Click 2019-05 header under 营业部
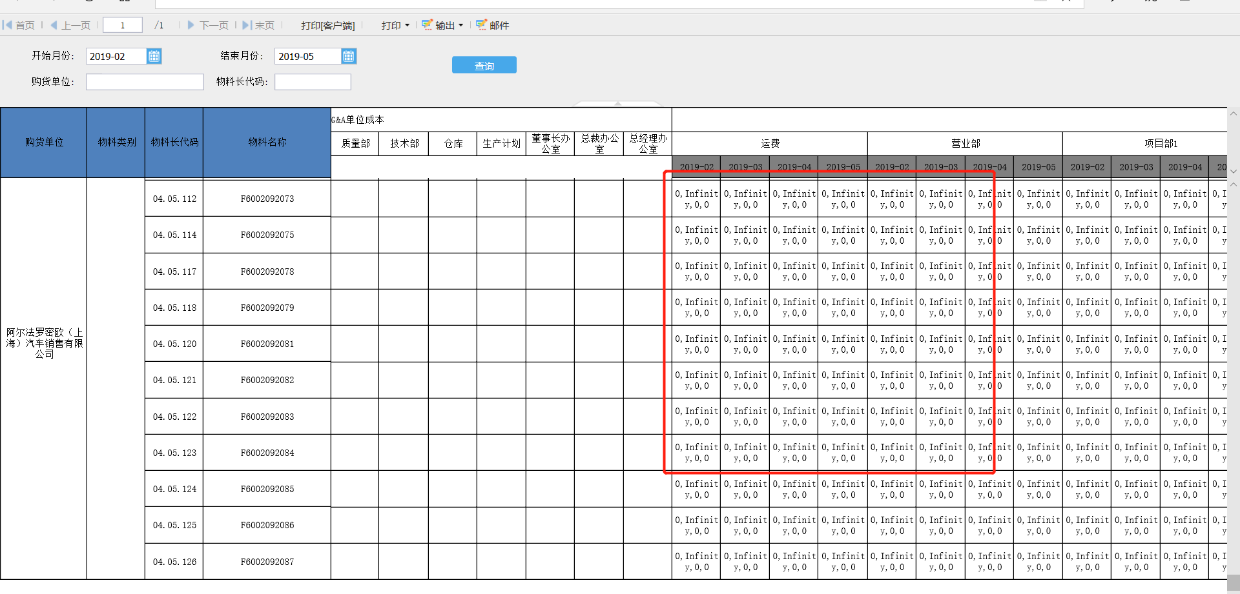Viewport: 1240px width, 594px height. tap(1038, 166)
